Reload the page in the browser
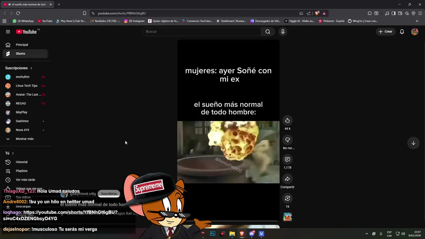This screenshot has height=239, width=425. coord(18,13)
